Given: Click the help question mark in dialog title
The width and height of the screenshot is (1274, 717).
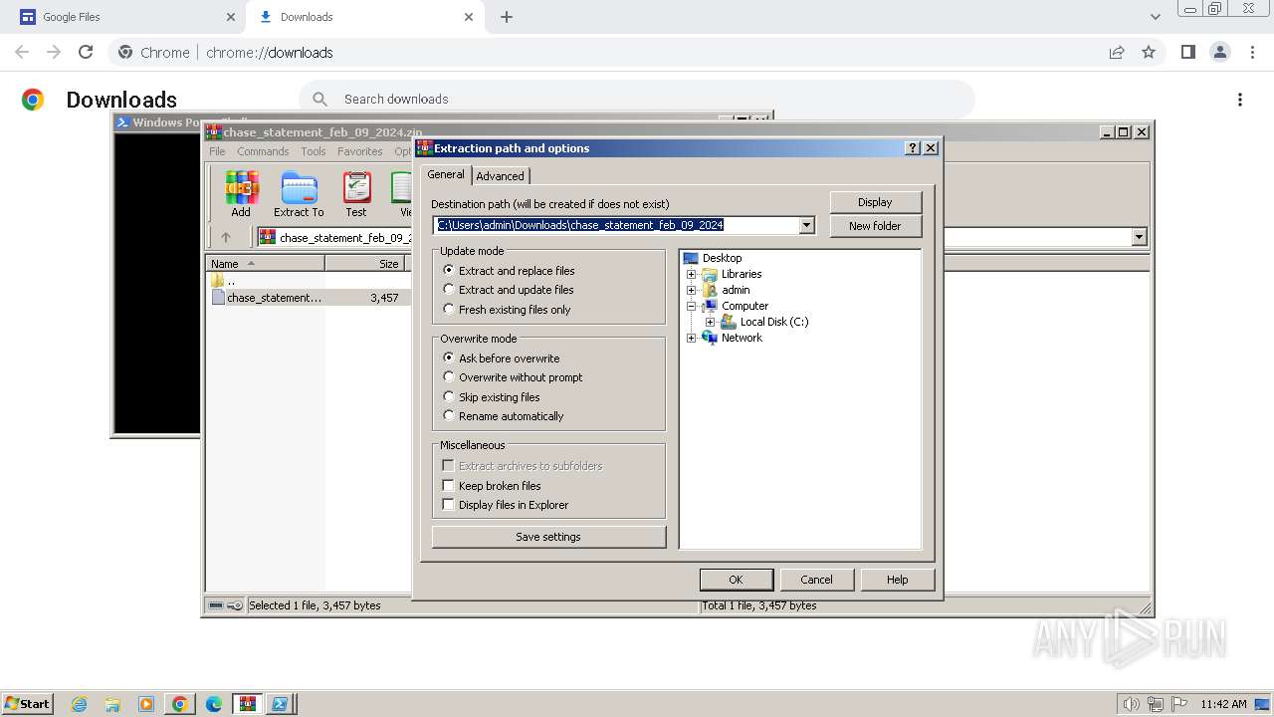Looking at the screenshot, I should (913, 147).
